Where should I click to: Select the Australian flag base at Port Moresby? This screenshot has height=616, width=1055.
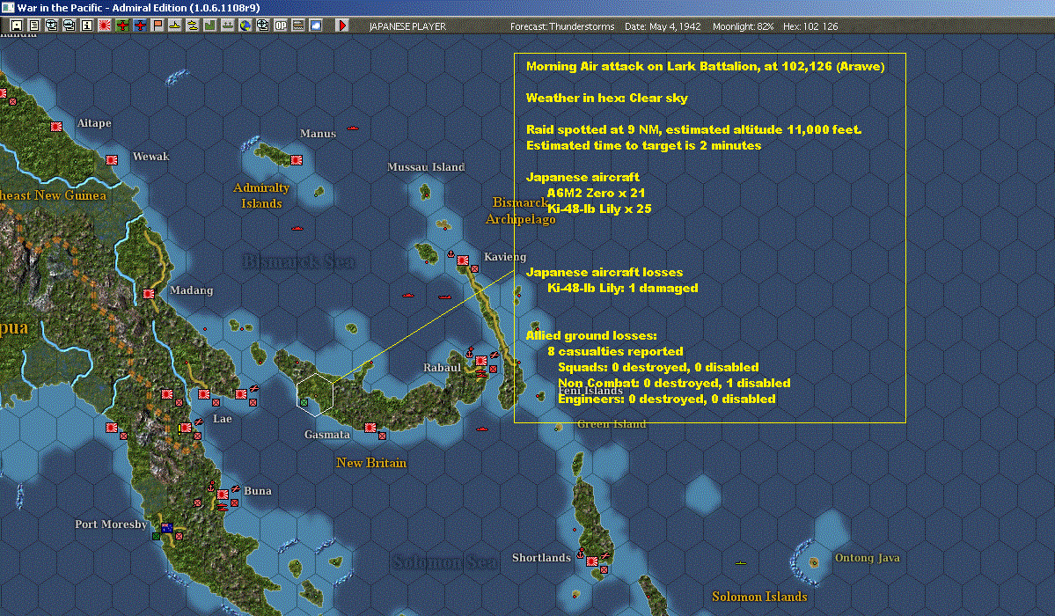click(167, 528)
